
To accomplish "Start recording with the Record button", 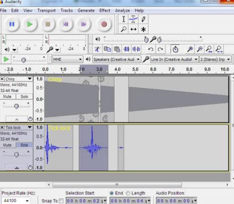I will click(104, 24).
